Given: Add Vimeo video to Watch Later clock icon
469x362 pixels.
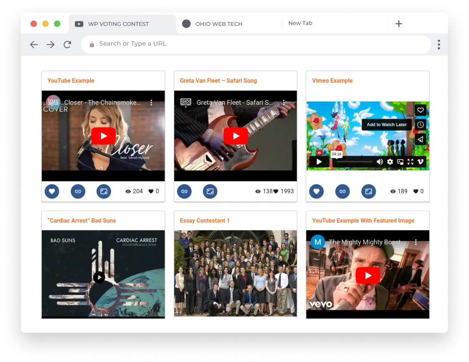Looking at the screenshot, I should pyautogui.click(x=420, y=125).
